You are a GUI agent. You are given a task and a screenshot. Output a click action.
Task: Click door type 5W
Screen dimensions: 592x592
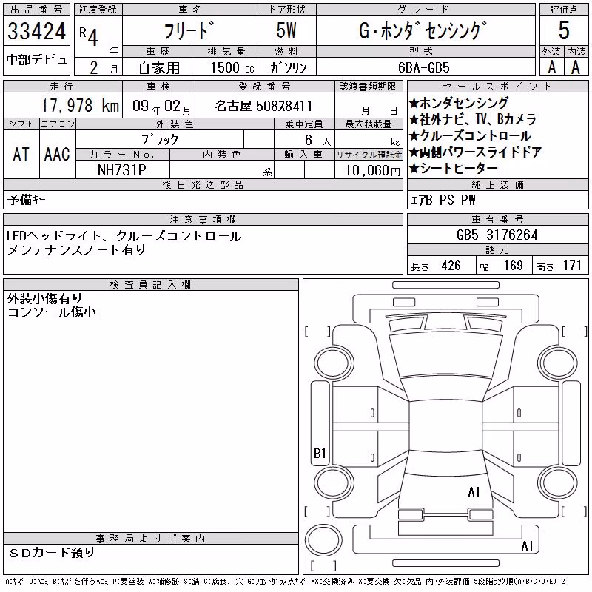[286, 30]
